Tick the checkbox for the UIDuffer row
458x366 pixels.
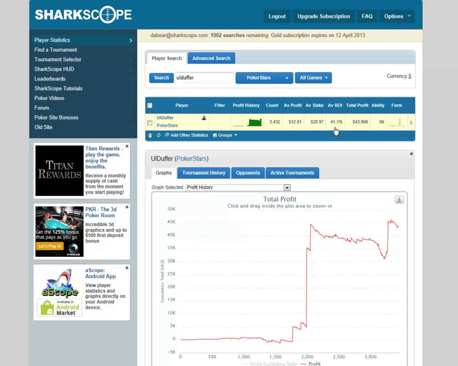tap(150, 123)
